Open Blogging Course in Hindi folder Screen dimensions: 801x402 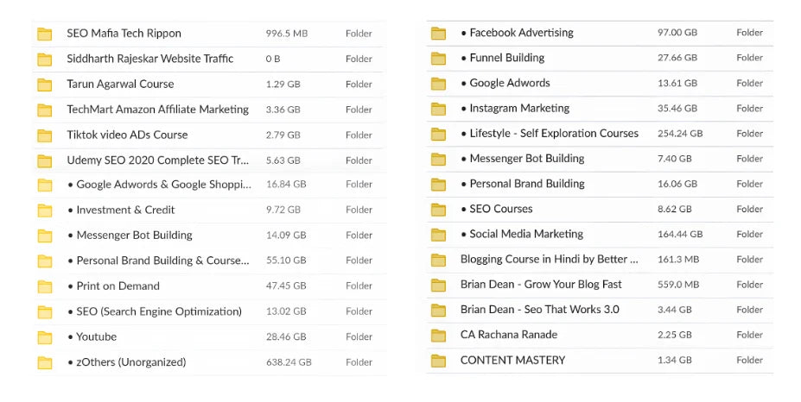pyautogui.click(x=550, y=260)
